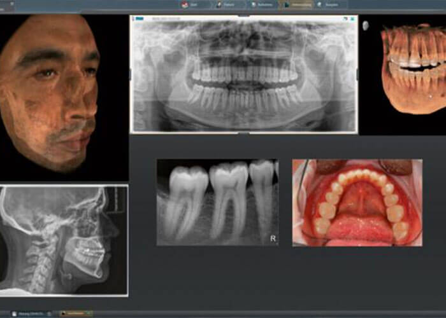Click the head orientation icon beside 3D jaw
This screenshot has height=318, width=446.
366,25
